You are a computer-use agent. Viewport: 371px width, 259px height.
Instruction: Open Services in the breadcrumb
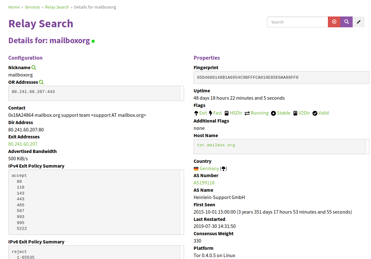click(32, 7)
